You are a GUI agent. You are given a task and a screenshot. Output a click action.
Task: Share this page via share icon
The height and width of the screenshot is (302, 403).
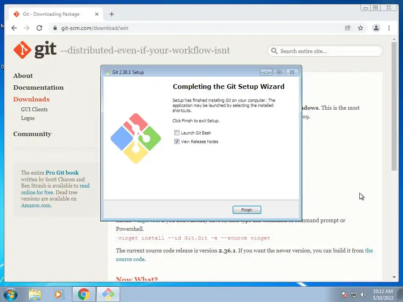[x=348, y=28]
